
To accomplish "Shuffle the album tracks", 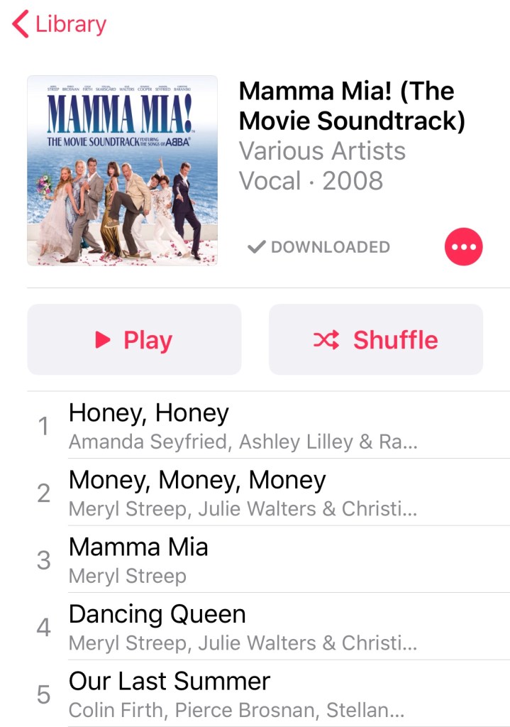I will pos(376,339).
